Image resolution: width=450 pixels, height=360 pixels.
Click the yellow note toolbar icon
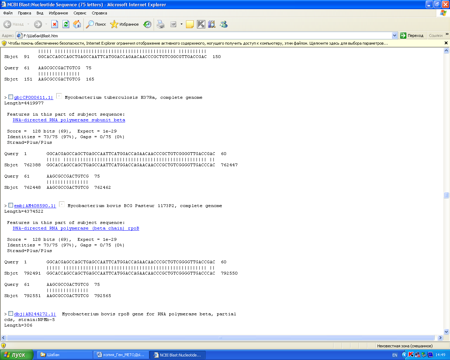(x=190, y=24)
